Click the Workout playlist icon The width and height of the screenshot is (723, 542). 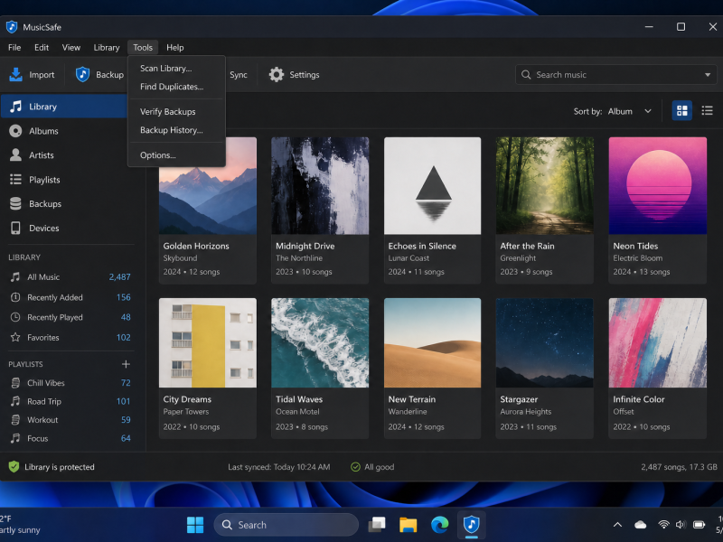coord(15,420)
